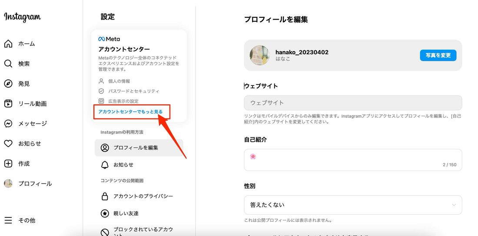
Task: Open Explore (発見) compass icon
Action: point(8,83)
